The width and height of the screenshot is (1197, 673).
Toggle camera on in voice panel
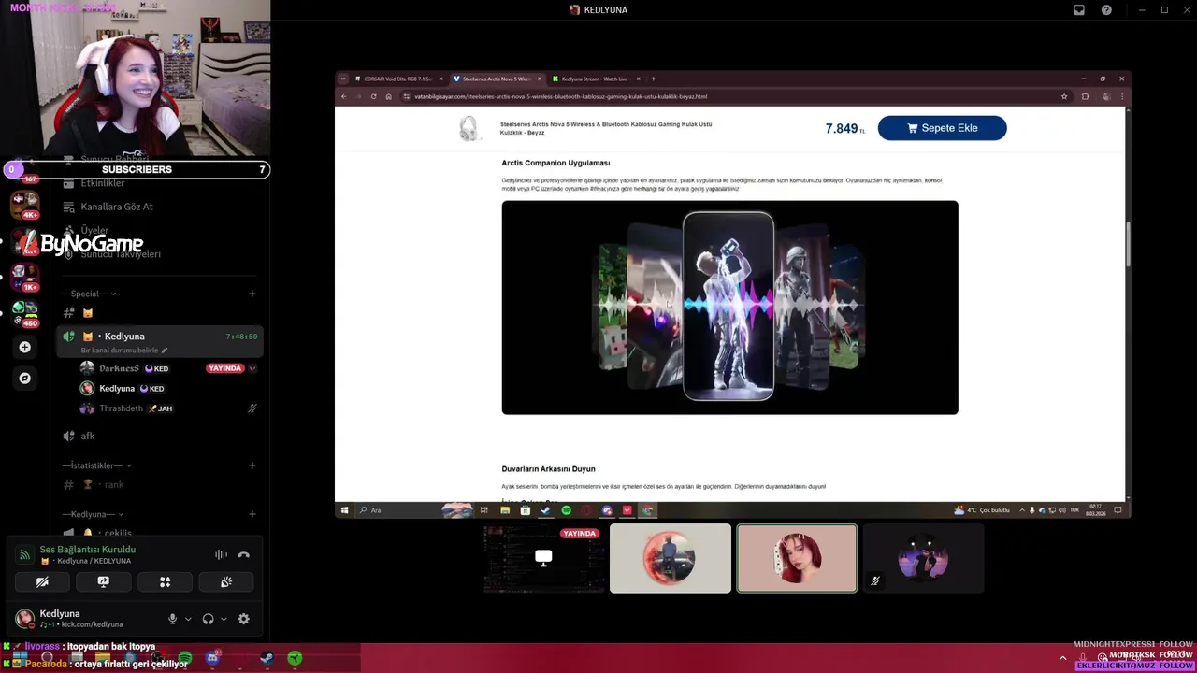42,581
